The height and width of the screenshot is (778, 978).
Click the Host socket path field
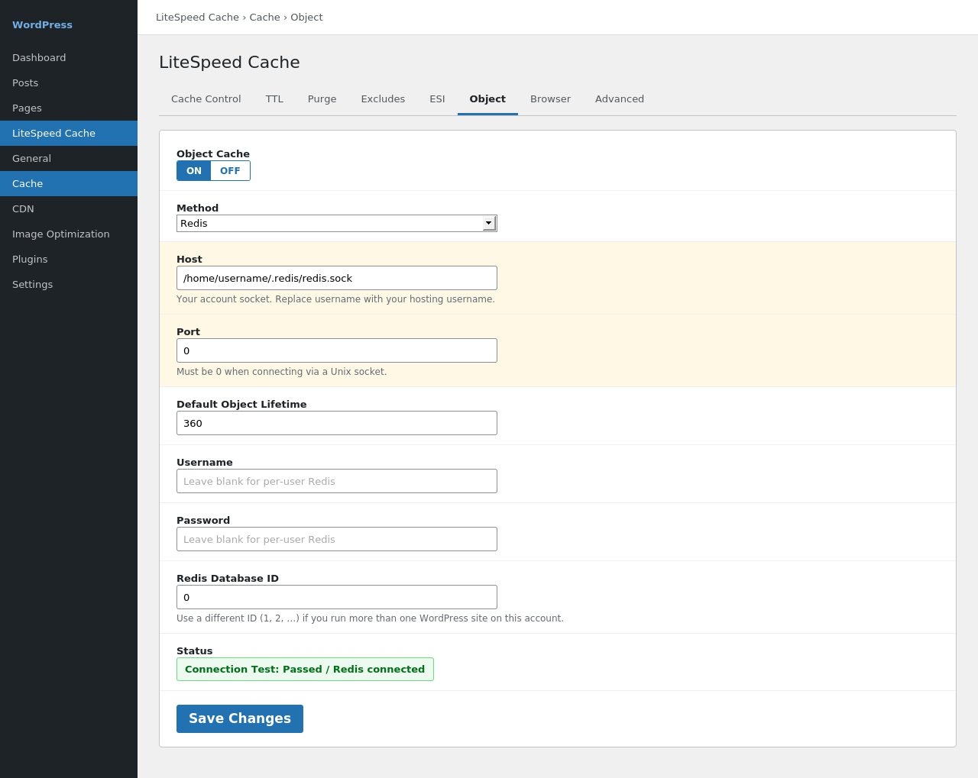[x=337, y=278]
